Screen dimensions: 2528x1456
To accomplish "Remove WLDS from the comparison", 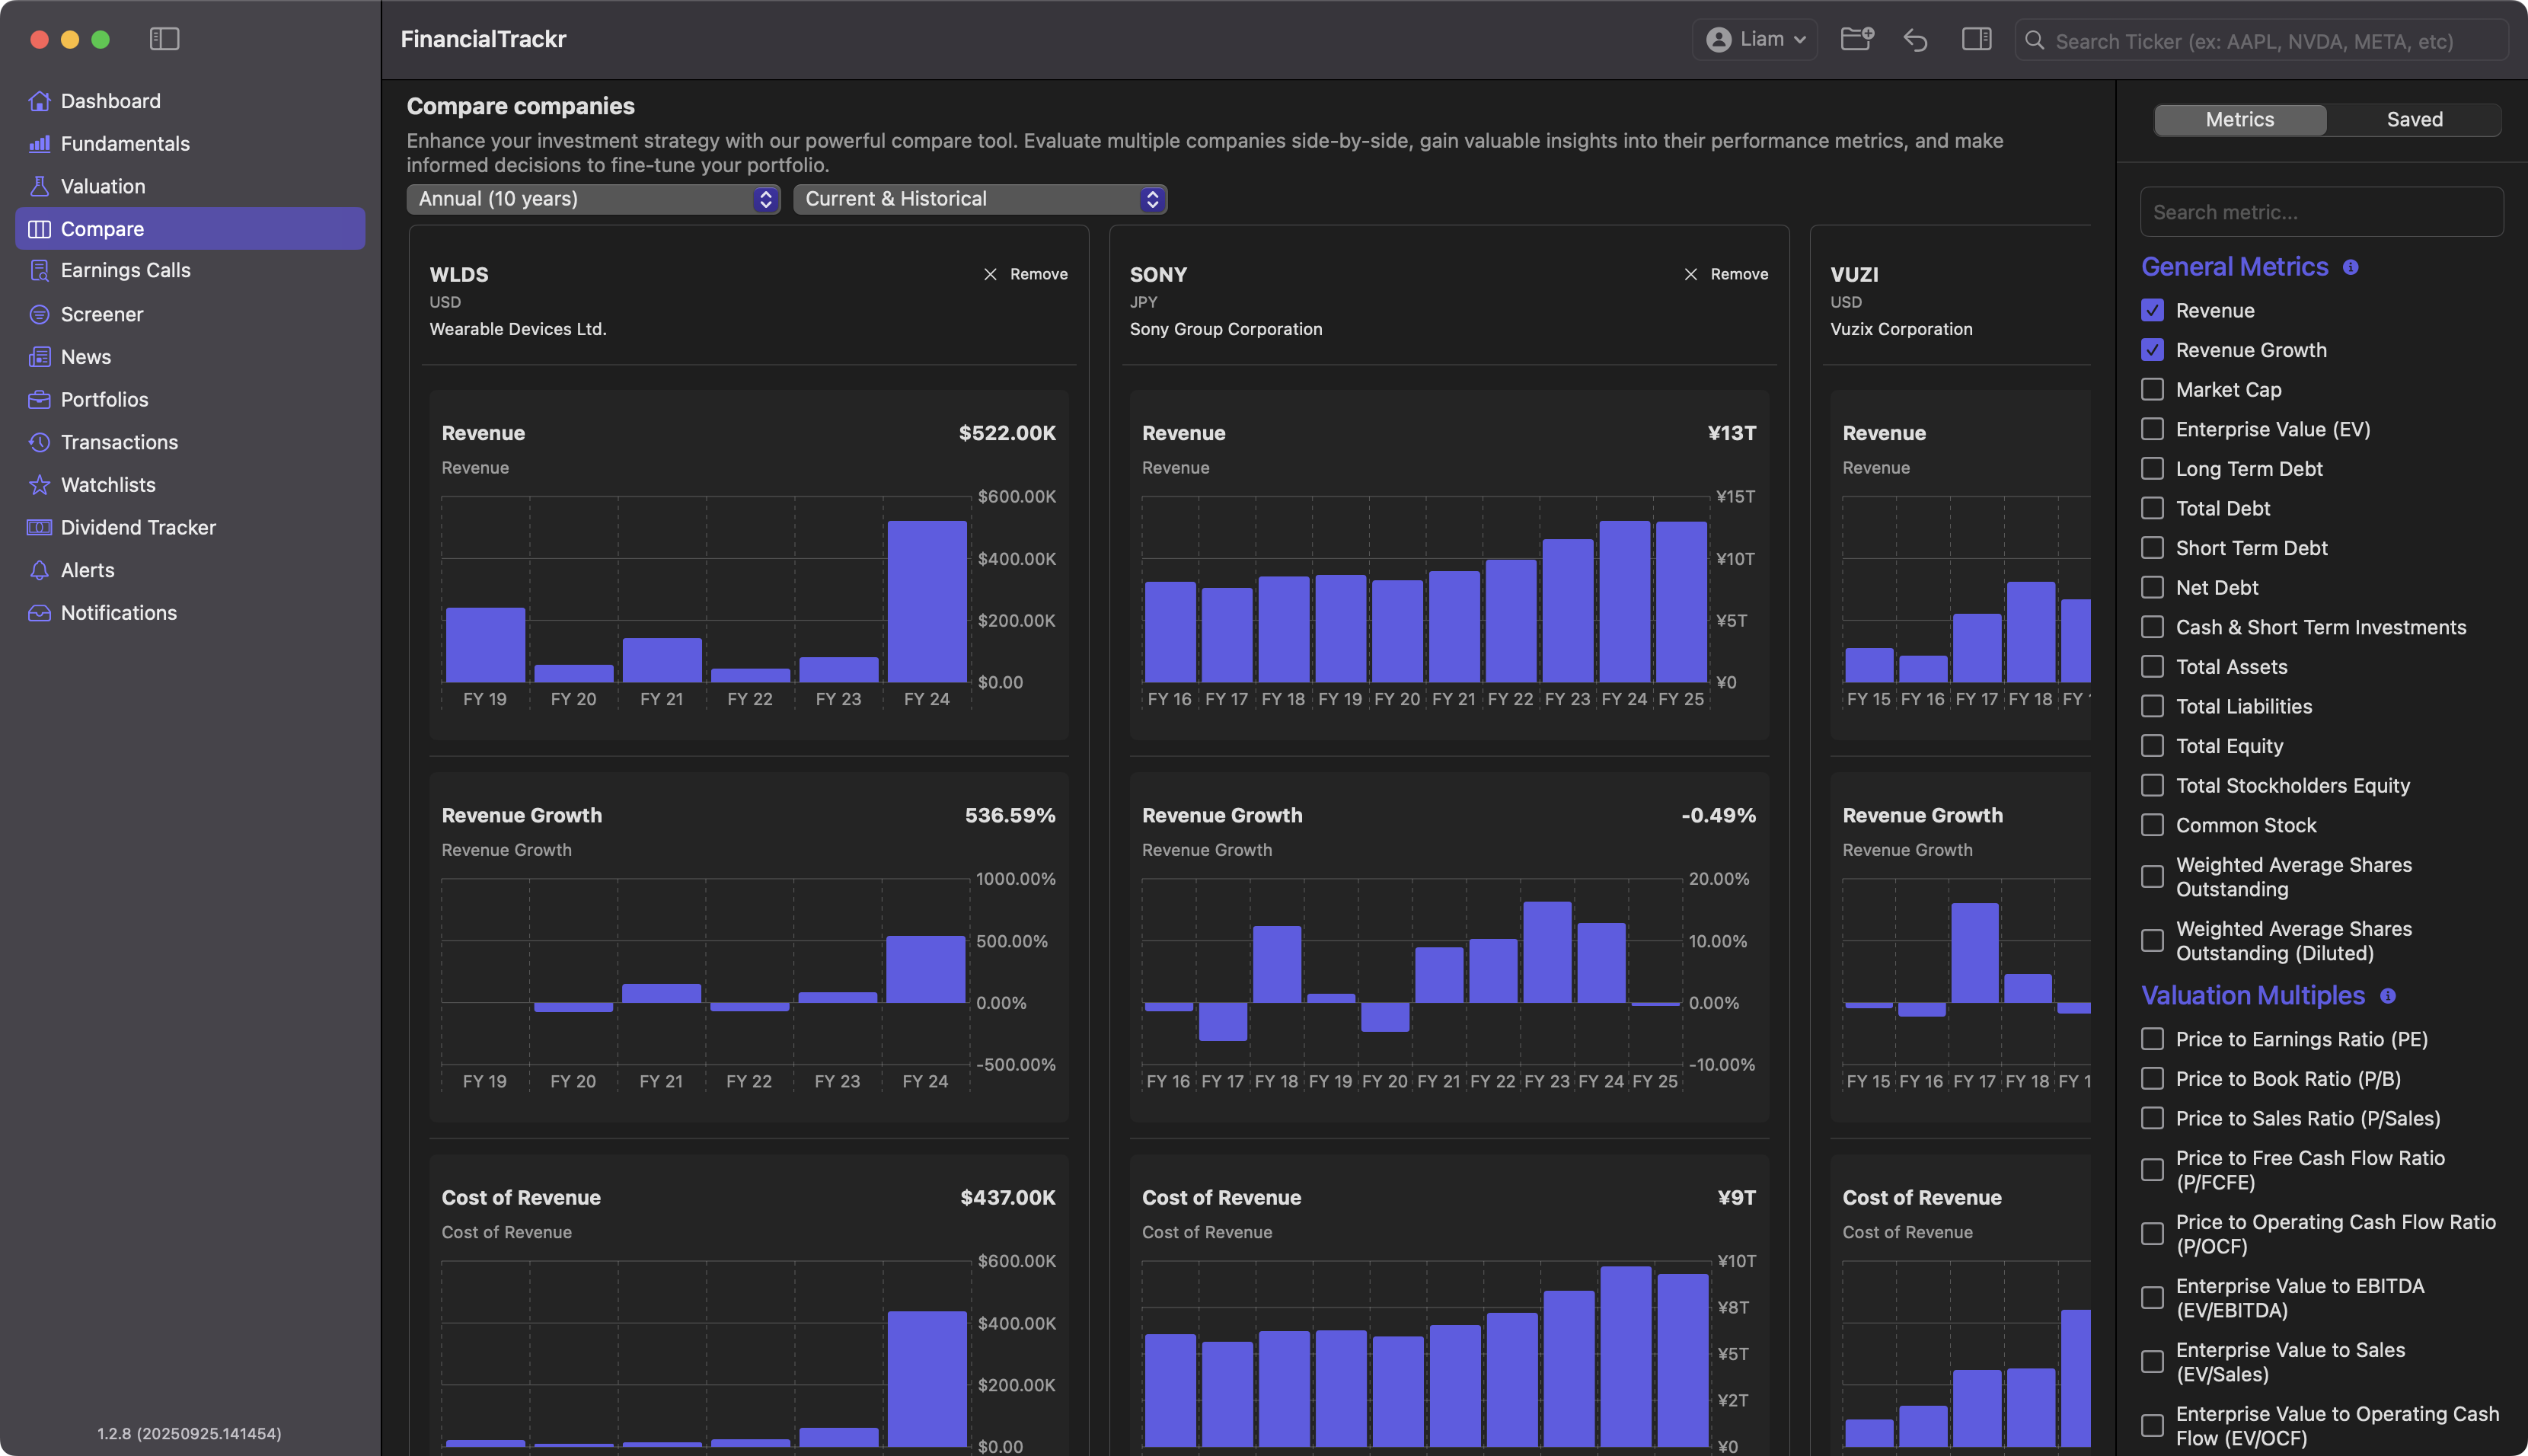I will coord(1026,274).
